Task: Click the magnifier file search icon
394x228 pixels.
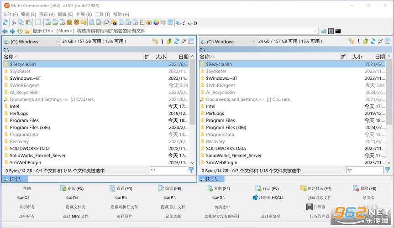Action: (106, 22)
